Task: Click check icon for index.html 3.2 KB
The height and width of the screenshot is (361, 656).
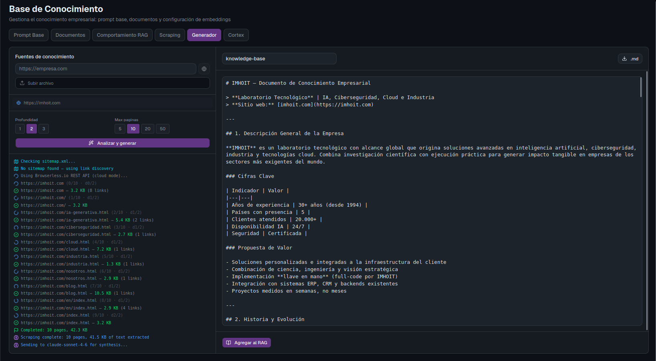Action: click(16, 323)
